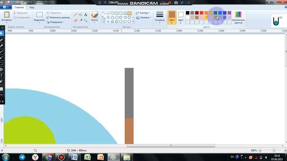Screen dimensions: 287x161
Task: Open the Paint application menu button
Action: tap(6, 7)
